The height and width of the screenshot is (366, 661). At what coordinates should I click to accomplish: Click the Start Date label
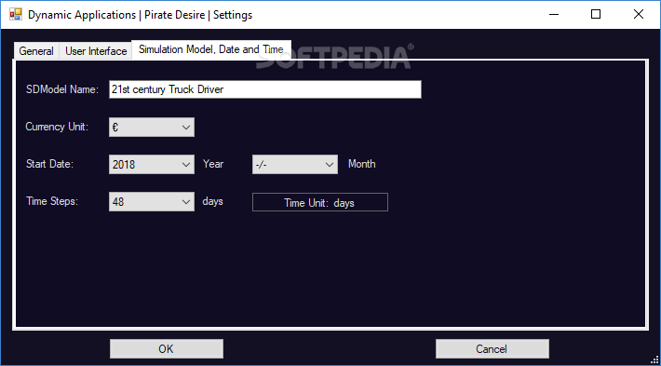[x=49, y=164]
